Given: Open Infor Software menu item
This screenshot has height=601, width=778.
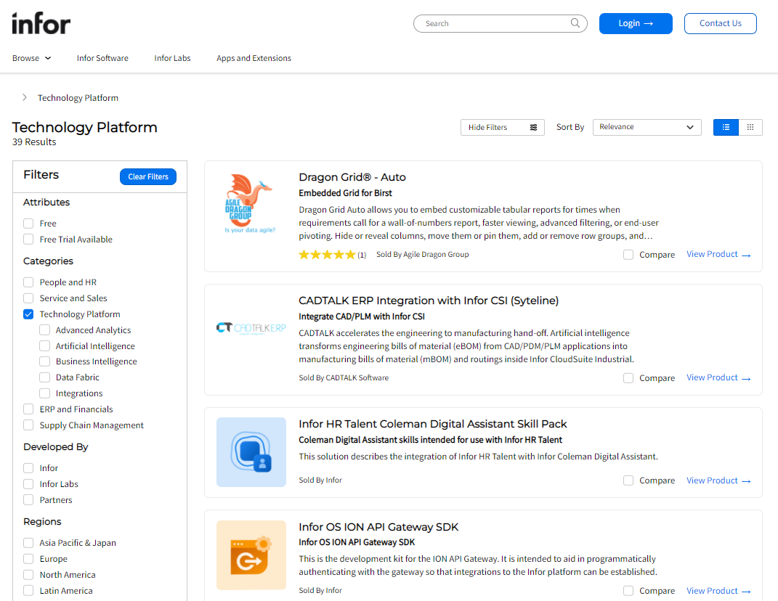Looking at the screenshot, I should [102, 58].
